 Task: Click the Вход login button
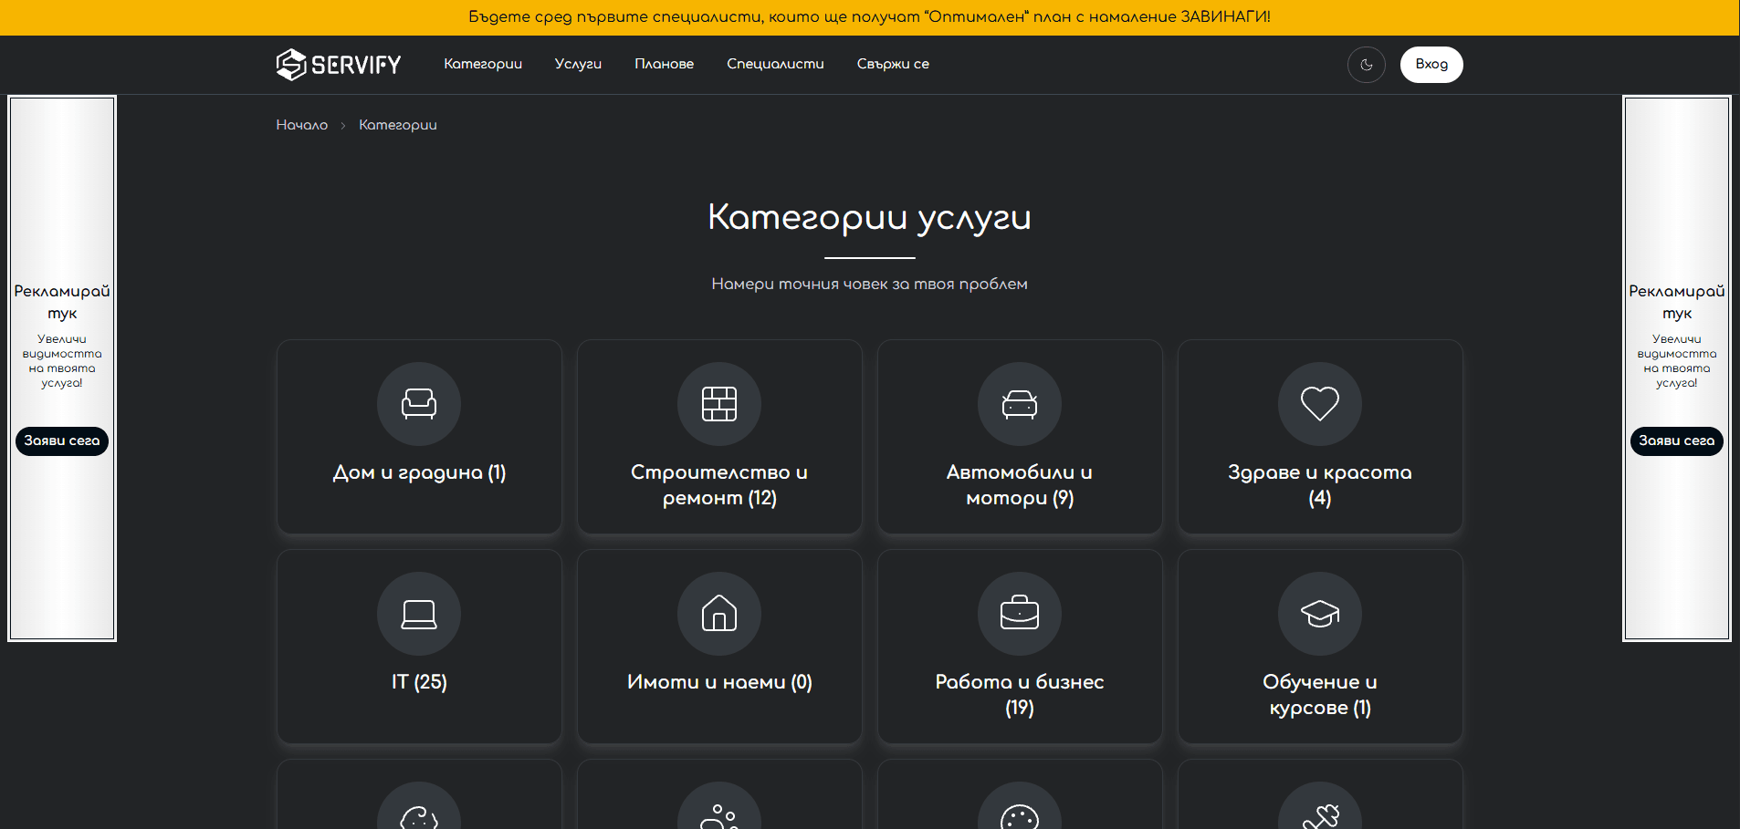pos(1431,65)
